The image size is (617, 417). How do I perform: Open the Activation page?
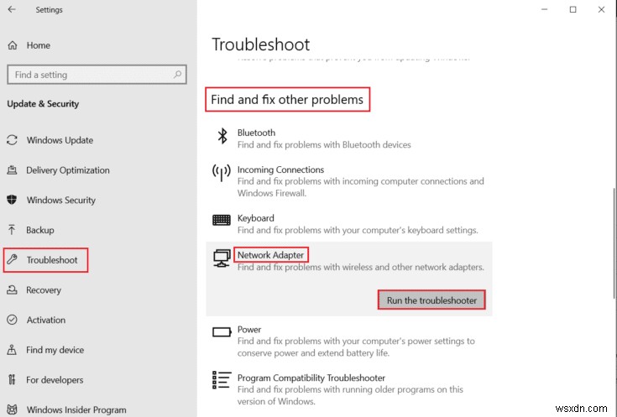point(45,320)
